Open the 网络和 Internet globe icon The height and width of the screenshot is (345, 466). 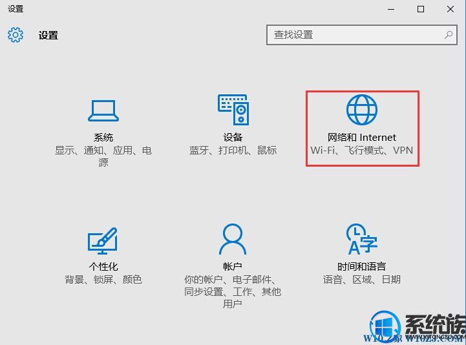362,110
